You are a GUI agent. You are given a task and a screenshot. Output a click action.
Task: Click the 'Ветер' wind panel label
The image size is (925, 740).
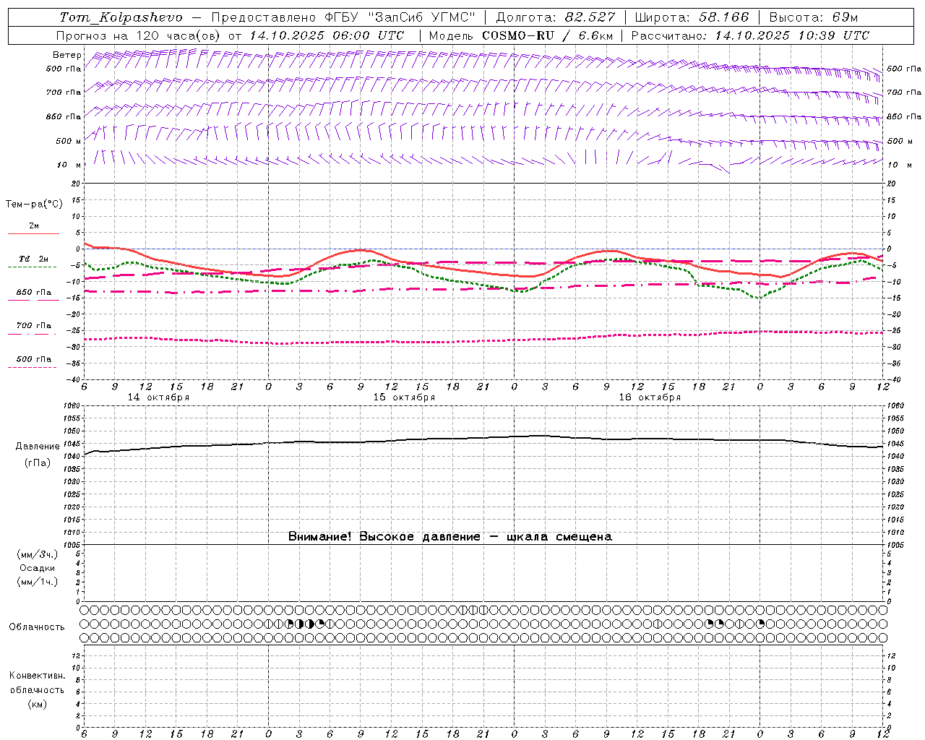tap(67, 55)
